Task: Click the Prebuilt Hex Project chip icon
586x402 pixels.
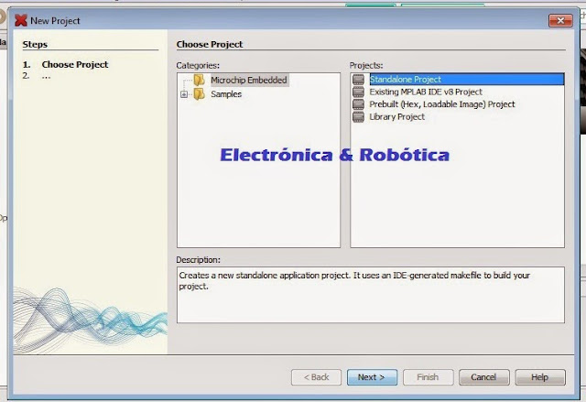Action: [358, 104]
